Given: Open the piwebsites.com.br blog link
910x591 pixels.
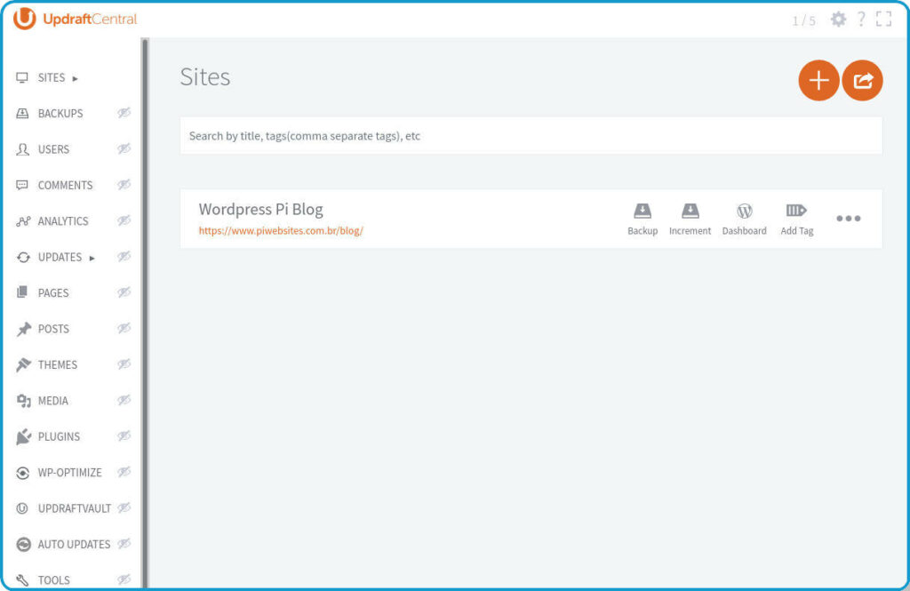Looking at the screenshot, I should 281,230.
